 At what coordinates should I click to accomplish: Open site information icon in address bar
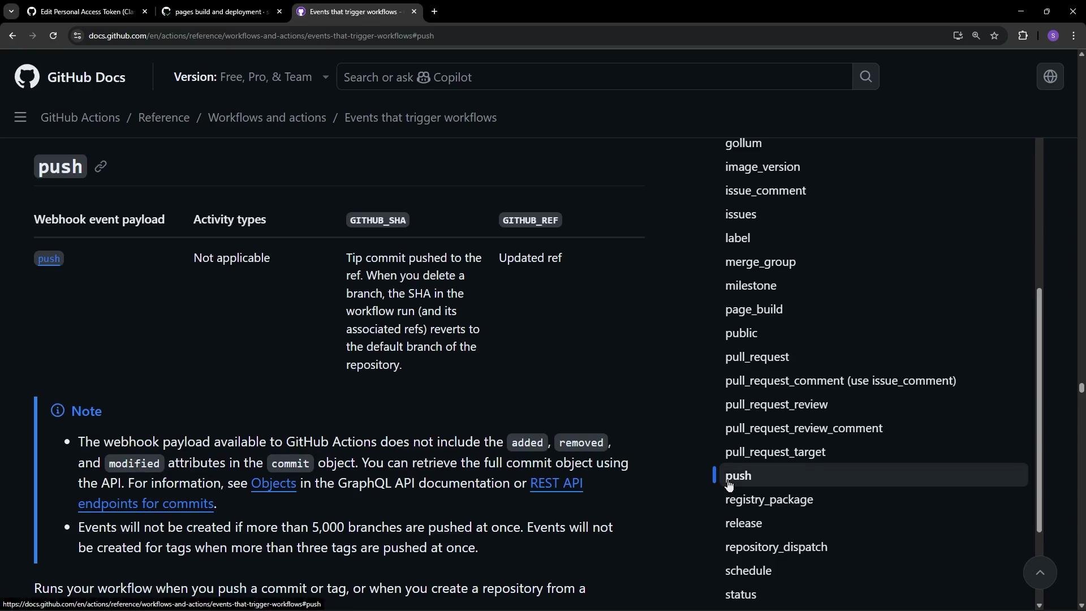[77, 36]
